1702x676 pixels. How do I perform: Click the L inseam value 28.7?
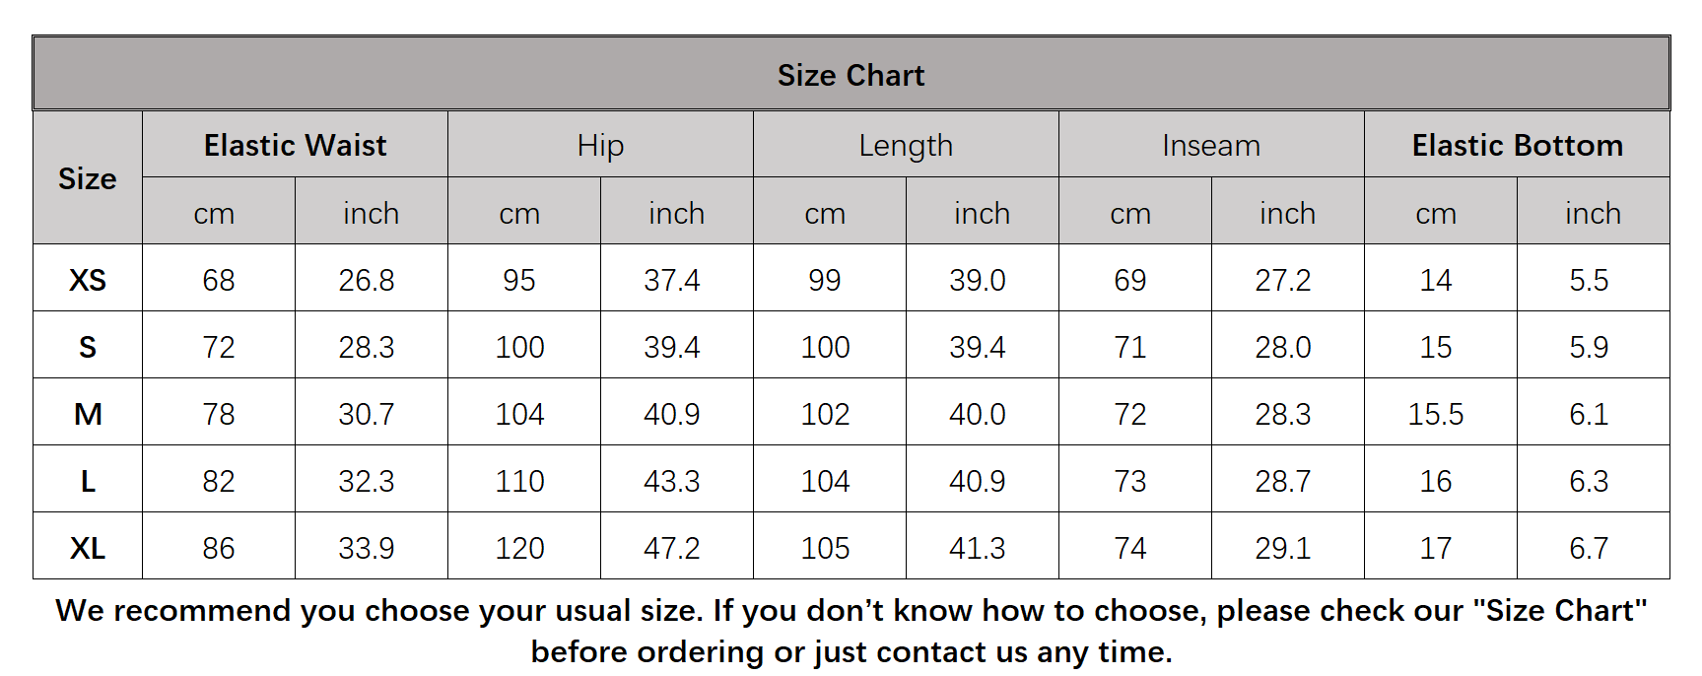pos(1283,481)
